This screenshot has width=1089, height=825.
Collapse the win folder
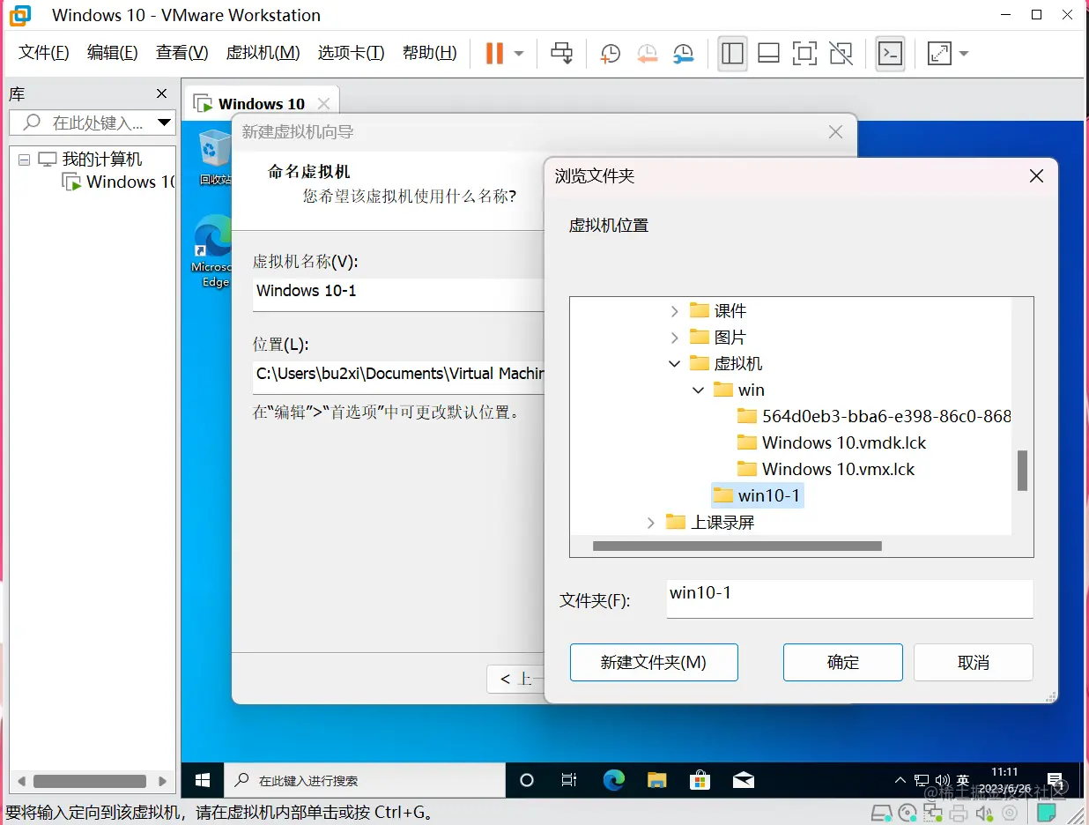coord(699,390)
